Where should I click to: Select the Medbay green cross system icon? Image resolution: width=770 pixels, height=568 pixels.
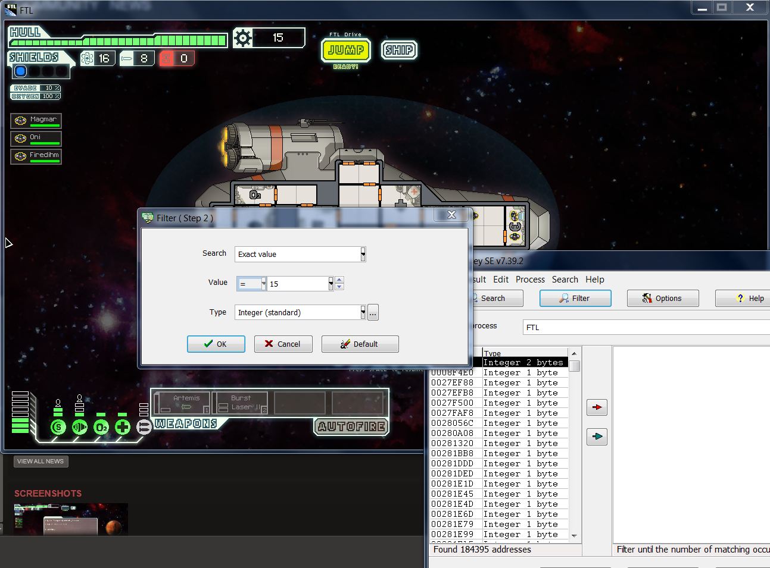pos(123,426)
